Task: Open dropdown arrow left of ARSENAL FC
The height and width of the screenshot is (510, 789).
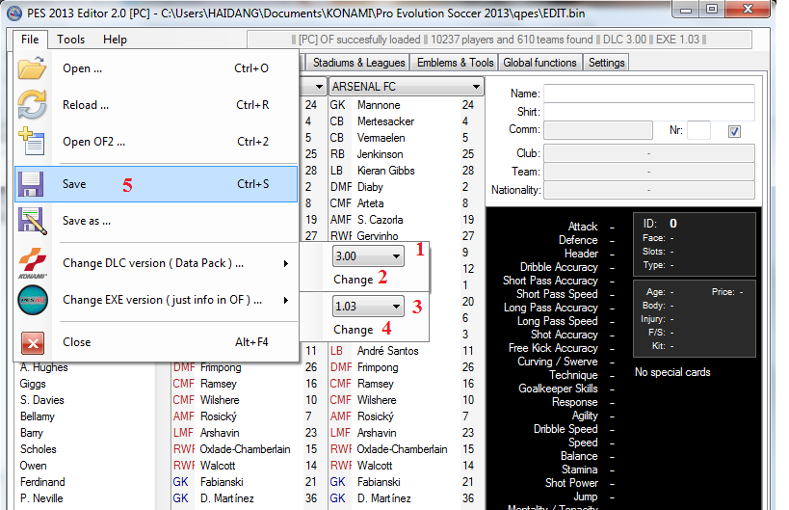Action: [x=319, y=87]
